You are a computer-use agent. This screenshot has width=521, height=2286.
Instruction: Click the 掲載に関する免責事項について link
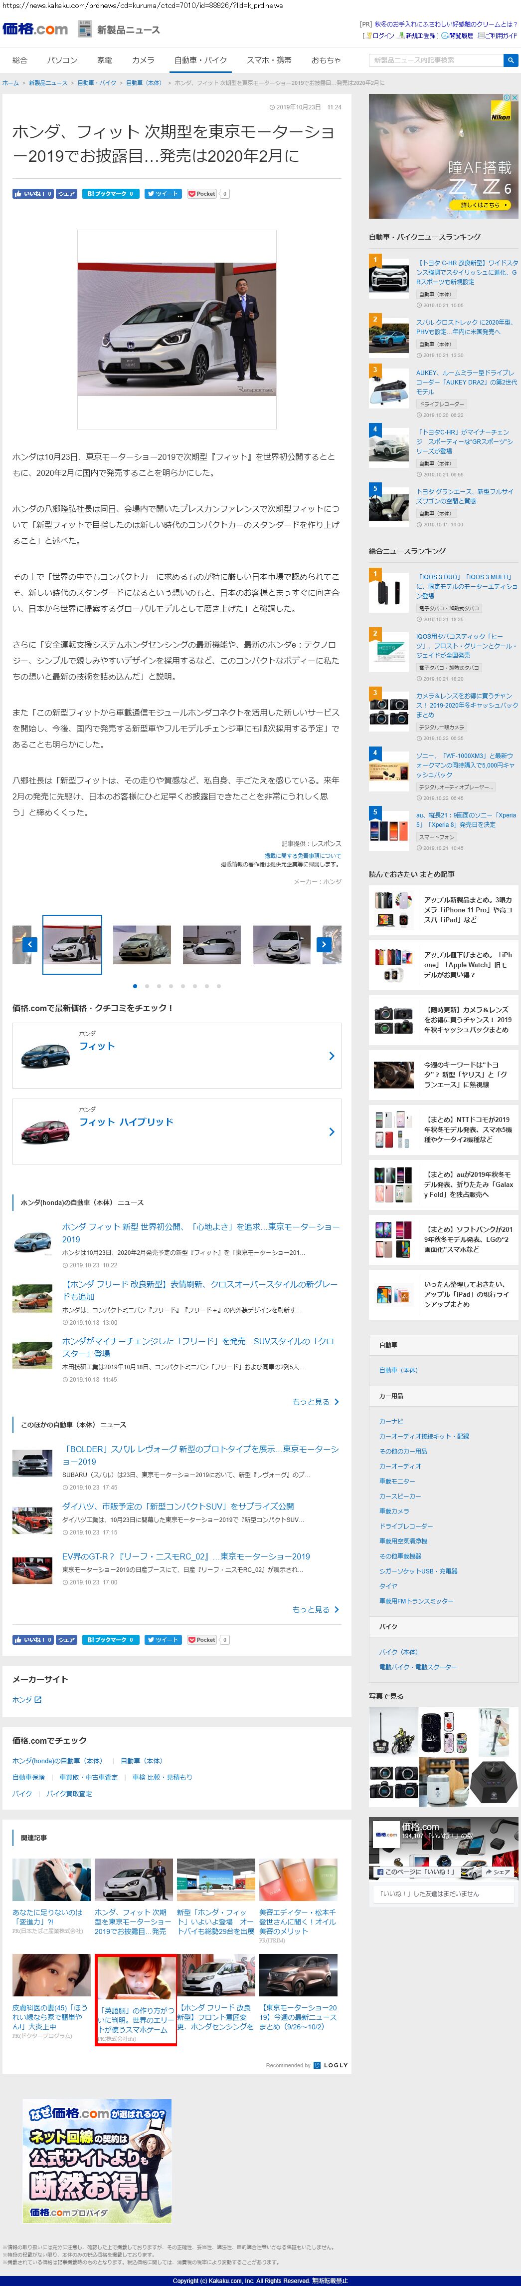(302, 855)
